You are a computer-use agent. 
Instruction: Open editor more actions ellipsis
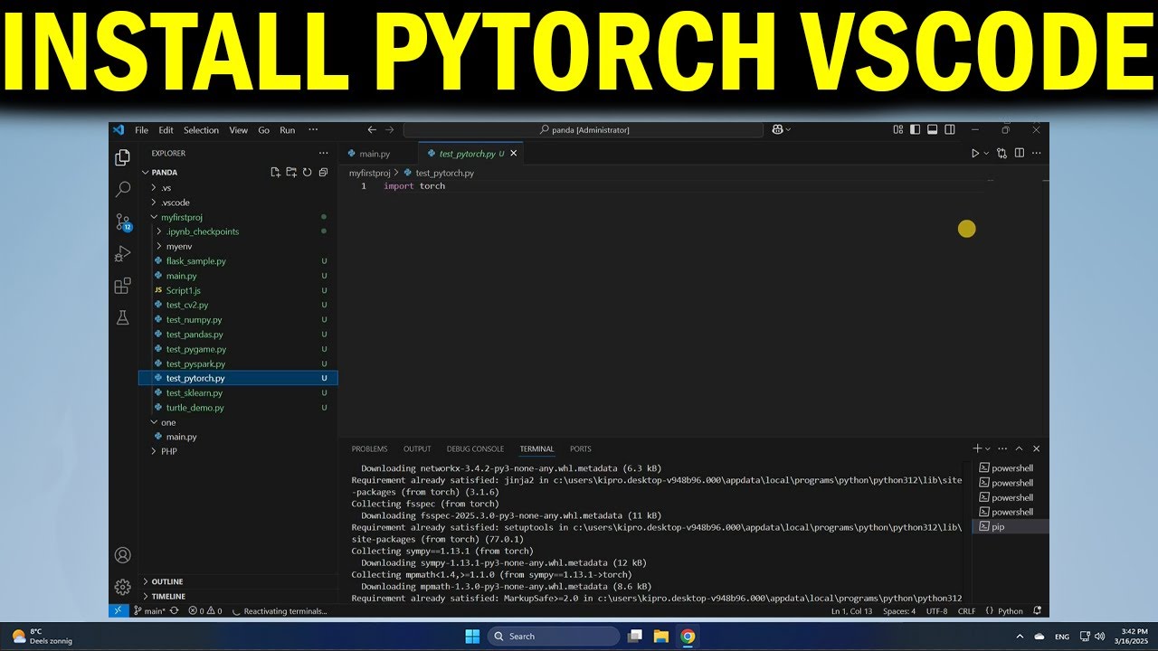click(x=1037, y=154)
